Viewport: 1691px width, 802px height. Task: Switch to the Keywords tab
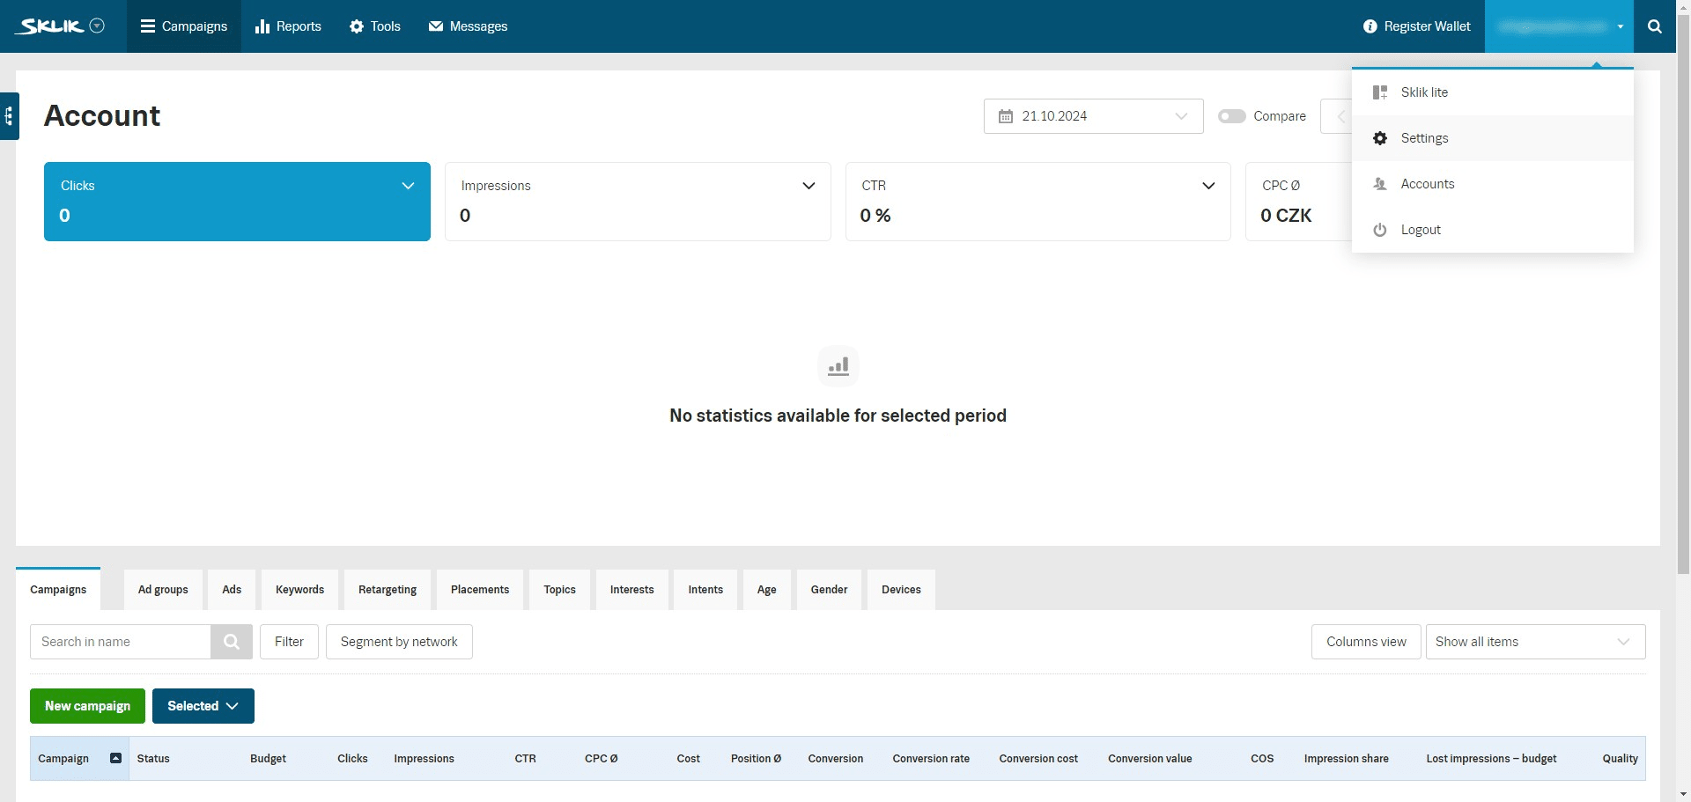299,590
